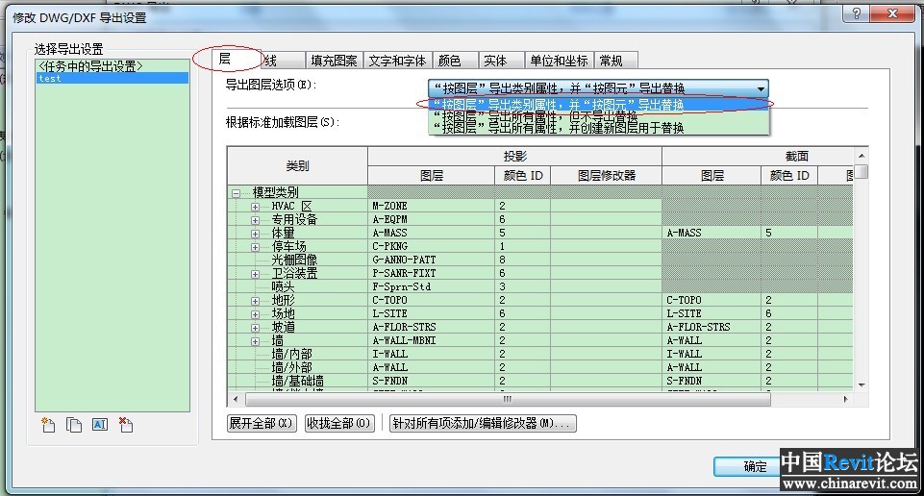
Task: Switch to the 线 tab
Action: click(x=283, y=61)
